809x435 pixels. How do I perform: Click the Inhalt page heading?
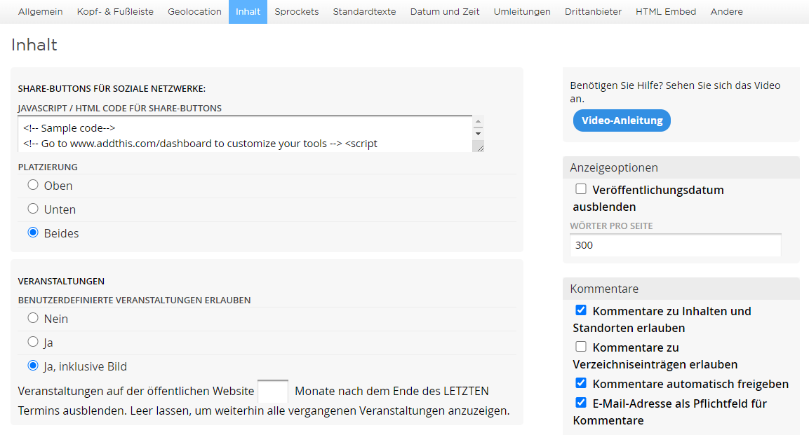coord(34,45)
